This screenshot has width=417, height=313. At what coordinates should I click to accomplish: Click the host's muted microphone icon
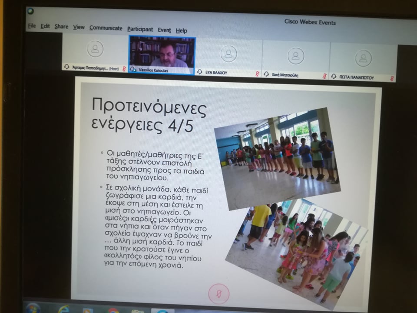pos(124,69)
